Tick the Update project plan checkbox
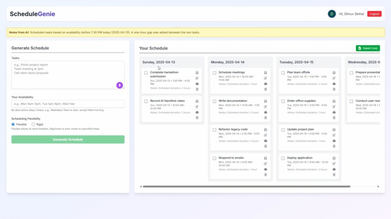 click(x=283, y=130)
